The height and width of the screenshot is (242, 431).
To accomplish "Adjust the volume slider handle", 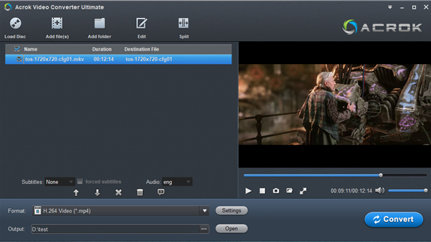I will [x=425, y=190].
